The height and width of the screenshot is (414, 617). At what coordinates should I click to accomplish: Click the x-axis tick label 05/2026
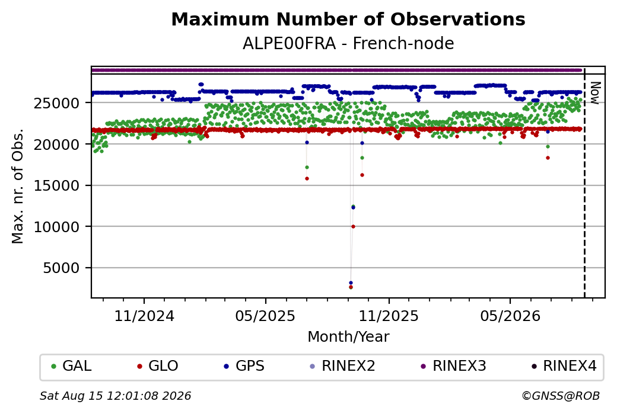click(510, 316)
